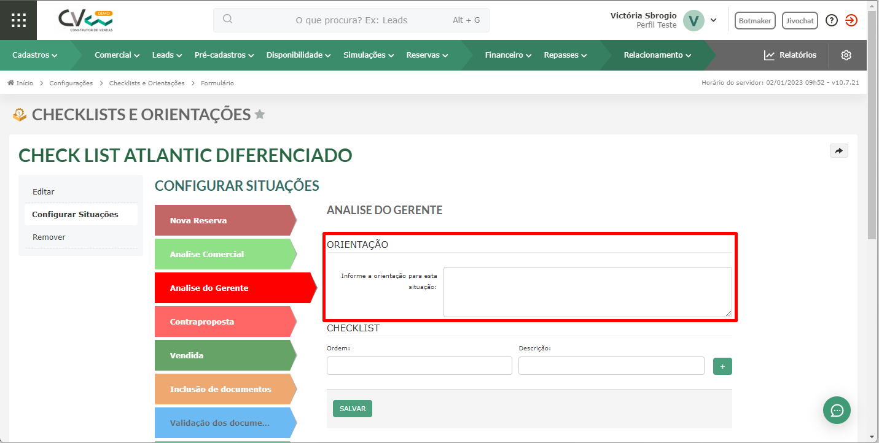Viewport: 879px width, 443px height.
Task: Click the Início home icon in breadcrumb
Action: (11, 83)
